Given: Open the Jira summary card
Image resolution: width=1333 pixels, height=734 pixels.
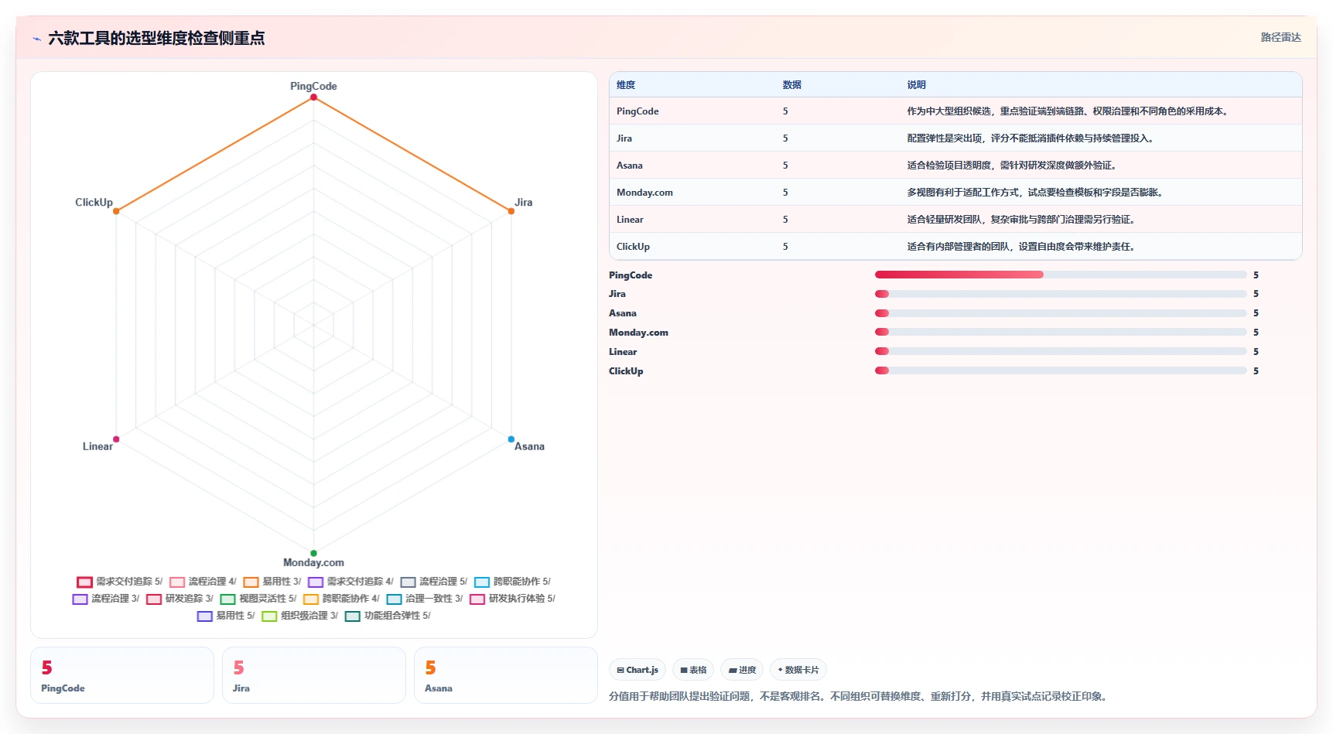Looking at the screenshot, I should click(x=314, y=675).
